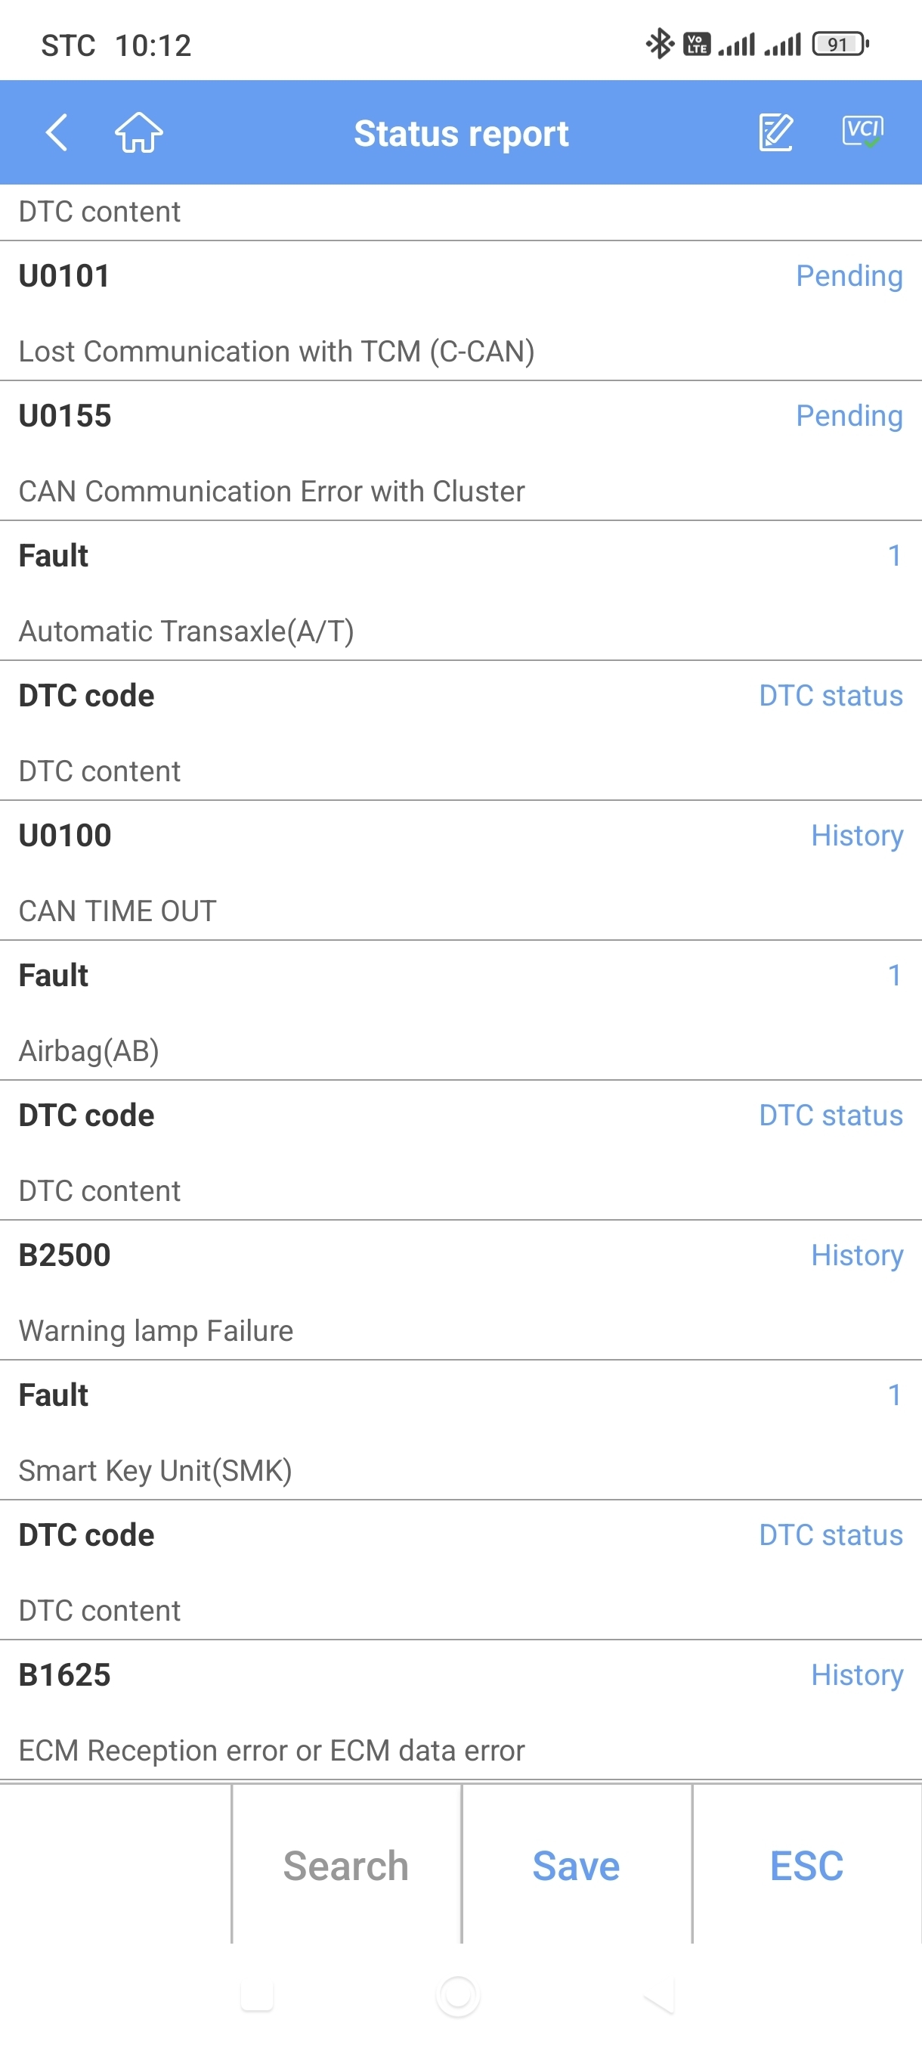The width and height of the screenshot is (922, 2051).
Task: Select the U0155 cluster error code
Action: tap(65, 417)
